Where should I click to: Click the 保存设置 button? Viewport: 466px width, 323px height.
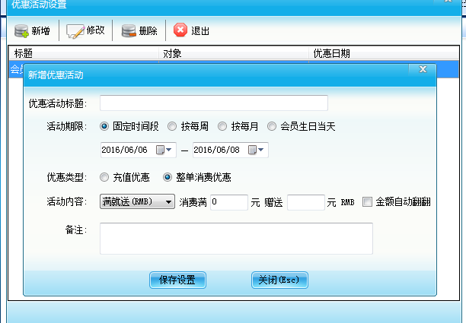(177, 280)
